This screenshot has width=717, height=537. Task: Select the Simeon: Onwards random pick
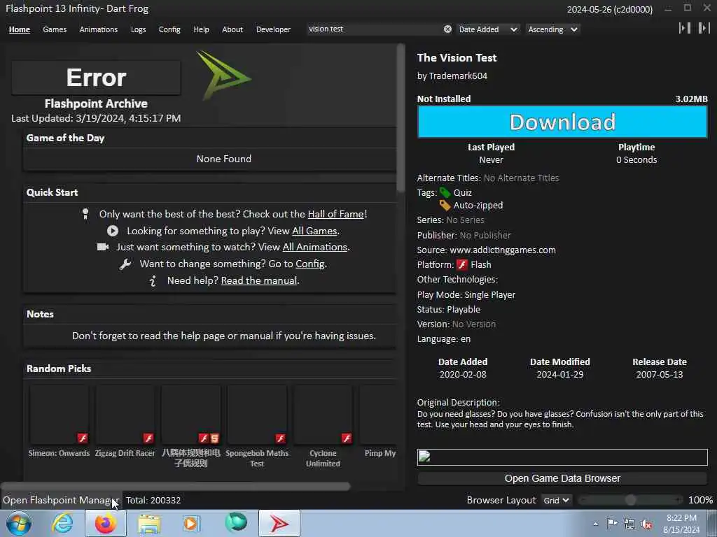[x=59, y=420]
